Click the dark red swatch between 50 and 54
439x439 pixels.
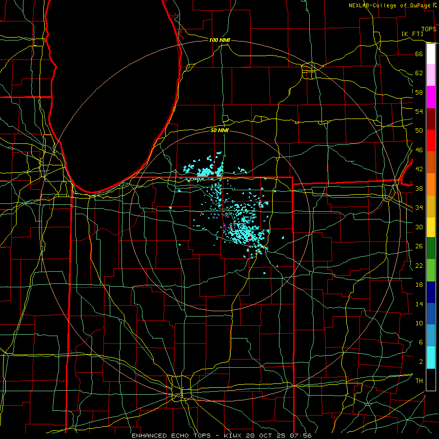[431, 119]
